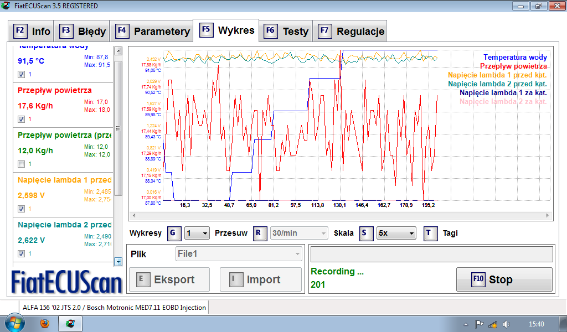Launch Firefox from the taskbar
Viewport: 567px width, 332px height.
coord(45,323)
